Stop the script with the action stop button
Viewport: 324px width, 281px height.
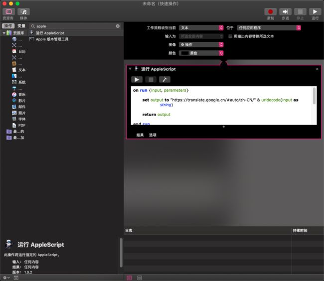pyautogui.click(x=151, y=80)
